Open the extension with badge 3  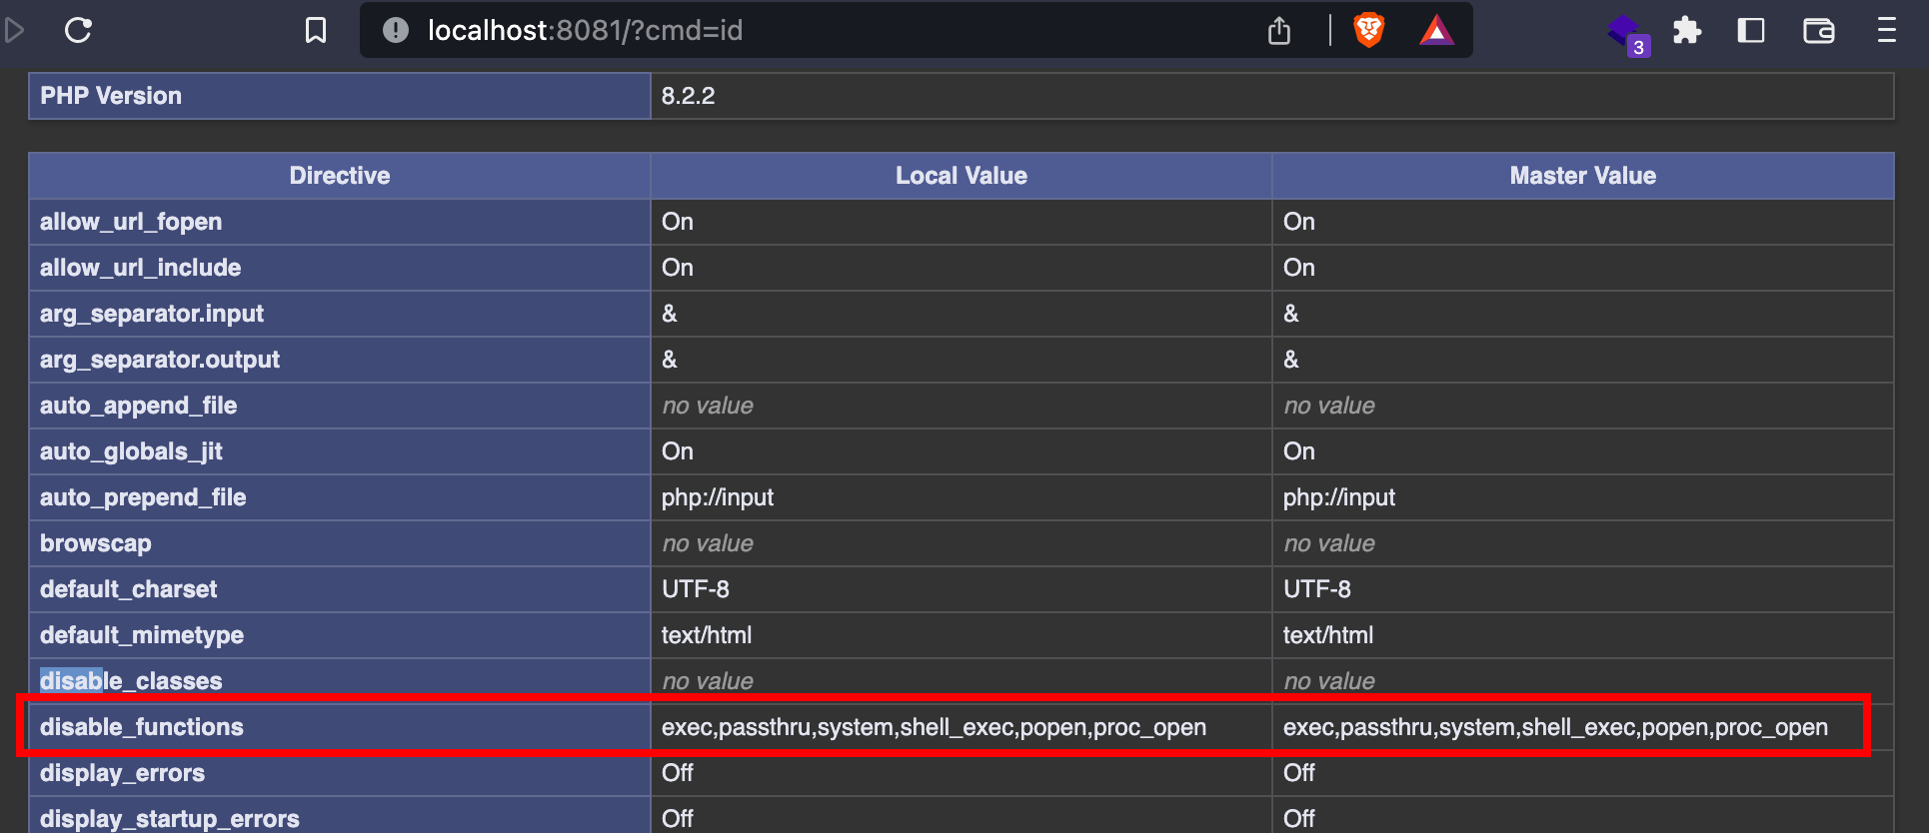1627,34
